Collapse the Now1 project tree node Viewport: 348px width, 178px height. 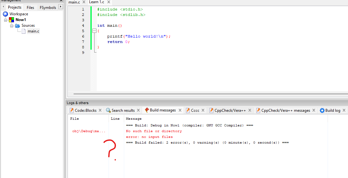tap(5, 20)
